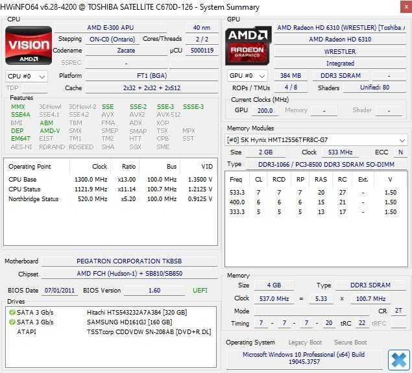Click the PEGATRON CORPORATION TKBSB motherboard field

click(x=129, y=261)
